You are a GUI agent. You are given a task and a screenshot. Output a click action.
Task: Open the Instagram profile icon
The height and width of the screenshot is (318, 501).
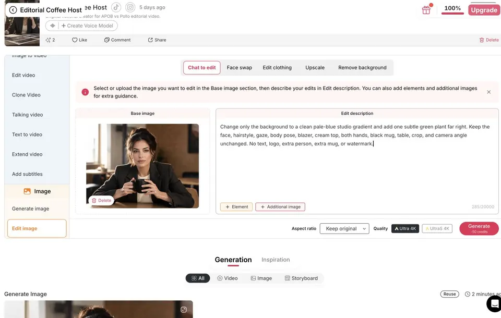[130, 7]
